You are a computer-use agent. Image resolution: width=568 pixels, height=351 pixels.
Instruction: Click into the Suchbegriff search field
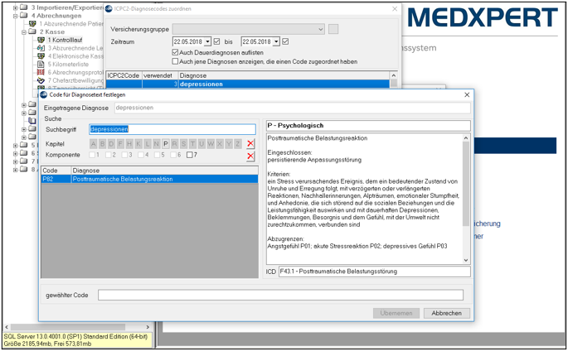tap(172, 129)
